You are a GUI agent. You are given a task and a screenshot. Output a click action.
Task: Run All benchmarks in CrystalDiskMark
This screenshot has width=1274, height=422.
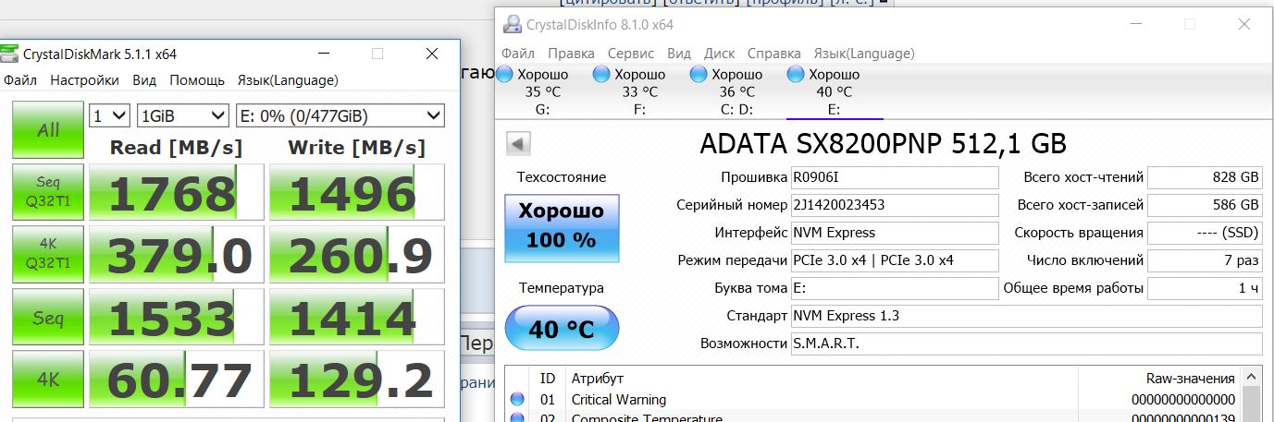point(48,130)
